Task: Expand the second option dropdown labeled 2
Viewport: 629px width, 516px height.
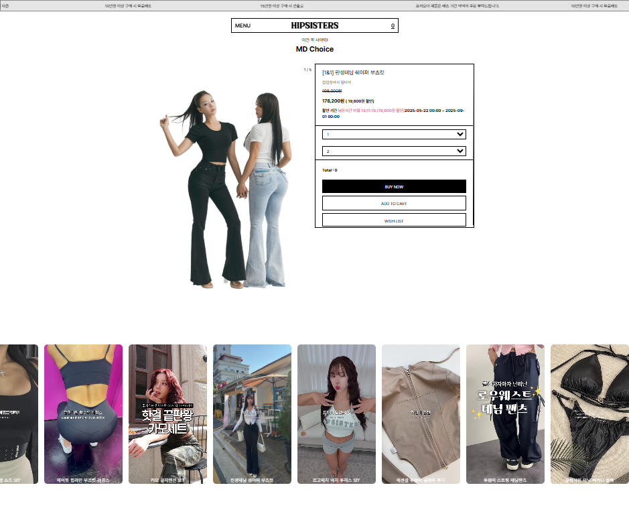Action: (394, 151)
